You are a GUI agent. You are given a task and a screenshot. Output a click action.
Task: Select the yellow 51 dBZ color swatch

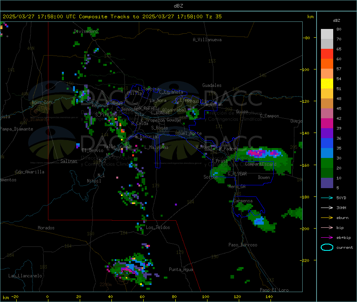pos(327,84)
